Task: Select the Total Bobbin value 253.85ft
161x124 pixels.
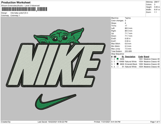Action: coord(128,51)
